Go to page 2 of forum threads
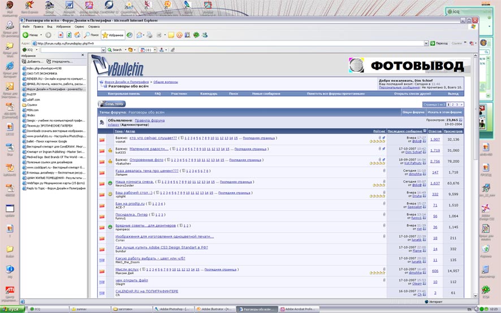Image resolution: width=501 pixels, height=313 pixels. [x=452, y=105]
